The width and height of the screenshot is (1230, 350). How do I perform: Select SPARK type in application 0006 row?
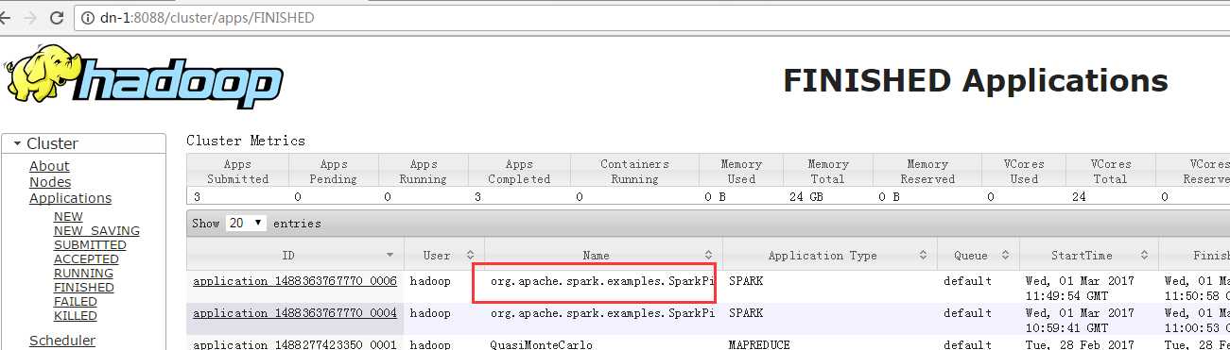(x=745, y=281)
